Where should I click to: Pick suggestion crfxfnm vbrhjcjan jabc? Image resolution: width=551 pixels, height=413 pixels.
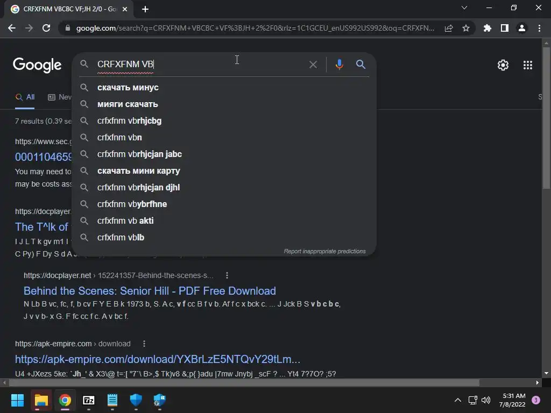click(224, 154)
